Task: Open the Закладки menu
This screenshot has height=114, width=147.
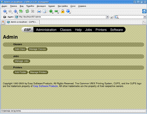Action: [41, 6]
